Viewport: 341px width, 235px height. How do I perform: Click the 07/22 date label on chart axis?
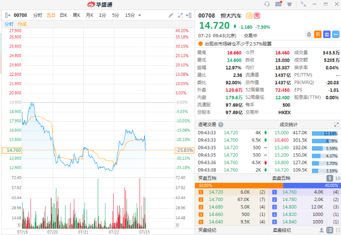114,232
